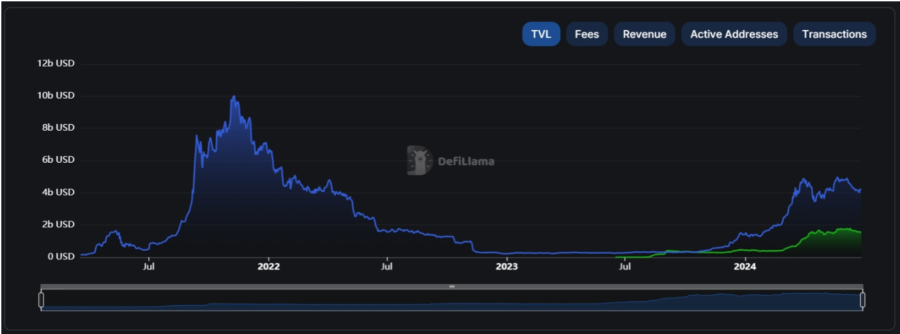Click the 2023 label on the time axis
This screenshot has width=900, height=334.
tap(507, 267)
